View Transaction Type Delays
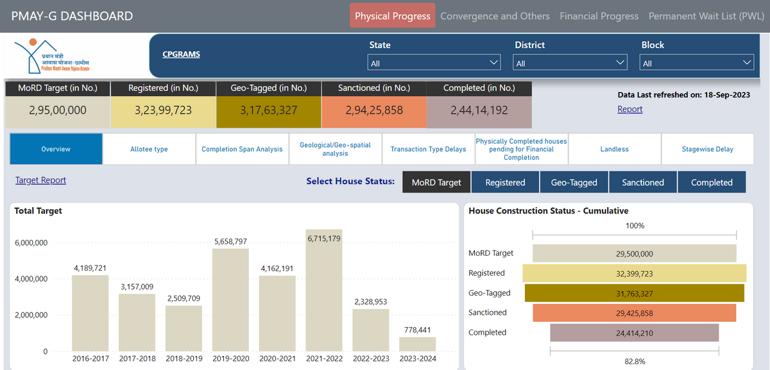Viewport: 770px width, 370px height. pos(428,148)
